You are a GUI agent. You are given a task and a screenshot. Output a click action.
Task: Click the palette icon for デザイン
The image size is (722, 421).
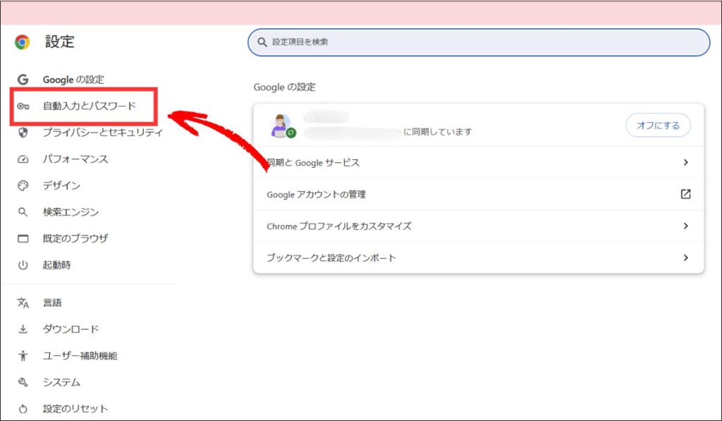[x=23, y=185]
